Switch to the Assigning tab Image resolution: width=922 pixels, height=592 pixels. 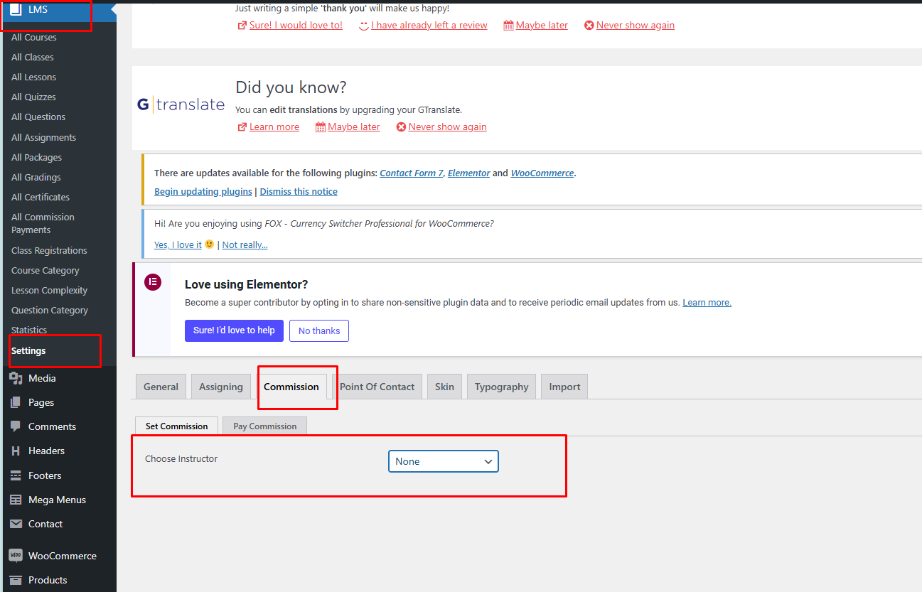pos(221,387)
